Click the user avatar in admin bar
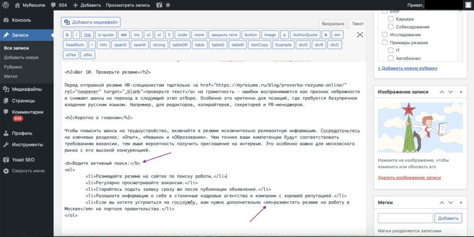Image resolution: width=474 pixels, height=237 pixels. pyautogui.click(x=468, y=5)
